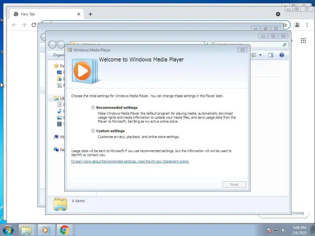This screenshot has width=315, height=236.
Task: Open the Action Center flag in system tray
Action: click(269, 230)
